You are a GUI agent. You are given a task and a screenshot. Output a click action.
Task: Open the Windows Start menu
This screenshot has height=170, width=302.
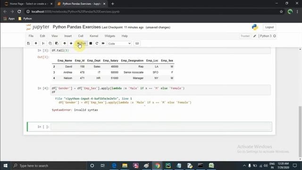coord(5,166)
